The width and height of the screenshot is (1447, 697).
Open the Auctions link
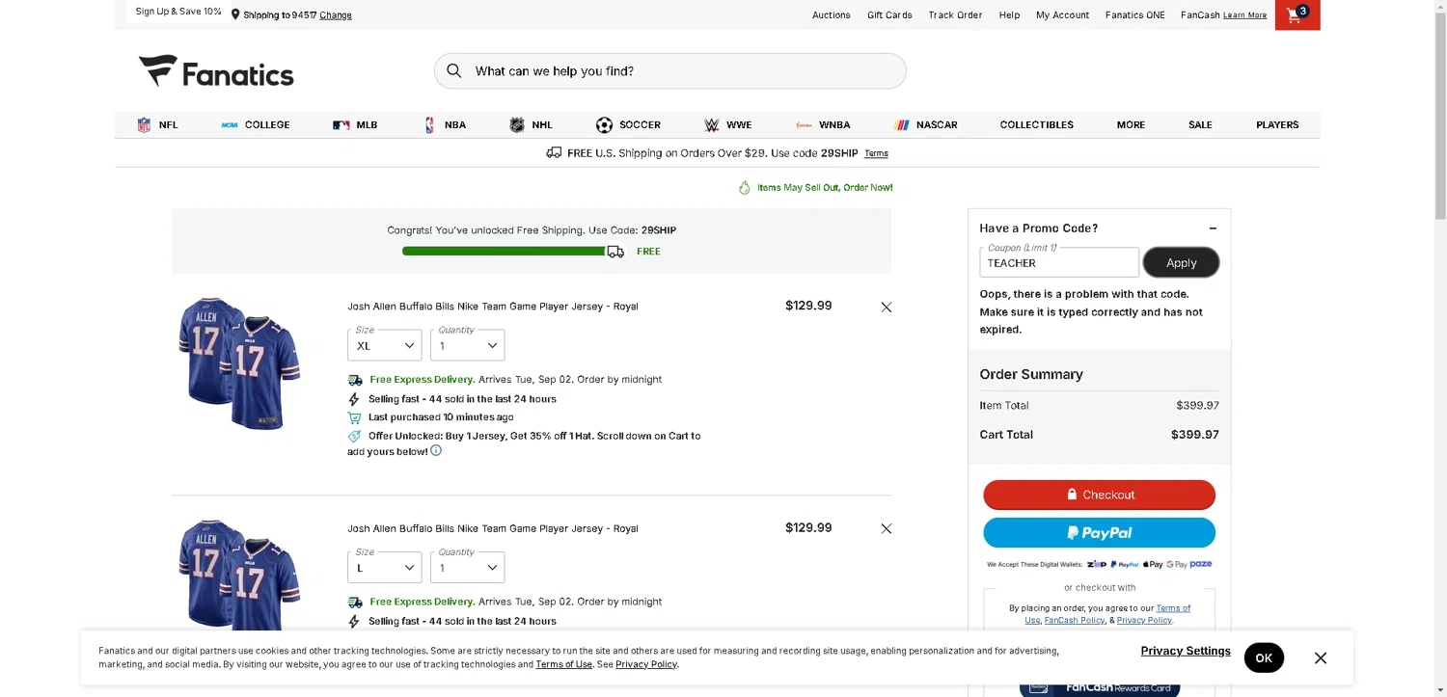click(831, 14)
